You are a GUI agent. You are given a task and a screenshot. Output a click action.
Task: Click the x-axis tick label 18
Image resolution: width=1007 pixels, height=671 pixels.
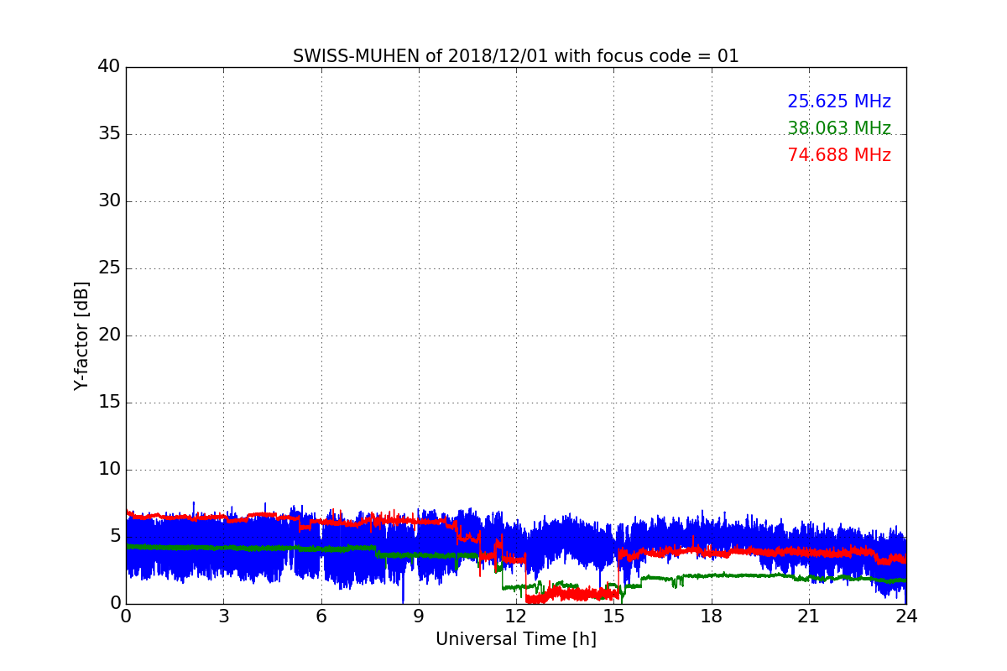click(x=712, y=616)
